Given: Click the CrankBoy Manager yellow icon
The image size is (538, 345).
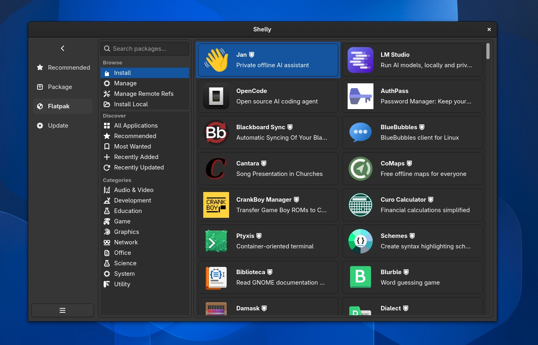Looking at the screenshot, I should (x=216, y=205).
